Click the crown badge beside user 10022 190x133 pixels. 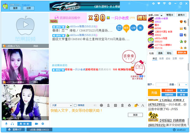pyautogui.click(x=181, y=22)
